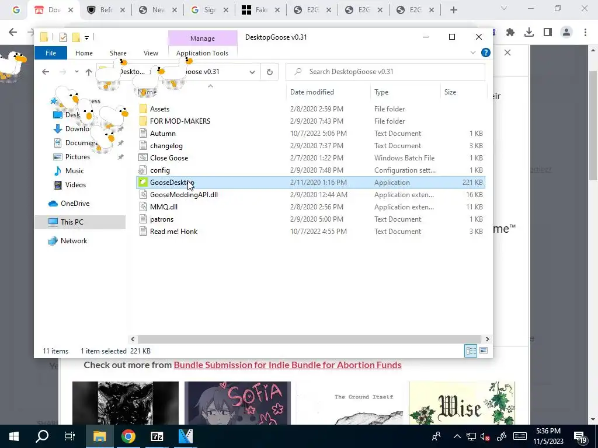Select the config settings file

coord(311,170)
